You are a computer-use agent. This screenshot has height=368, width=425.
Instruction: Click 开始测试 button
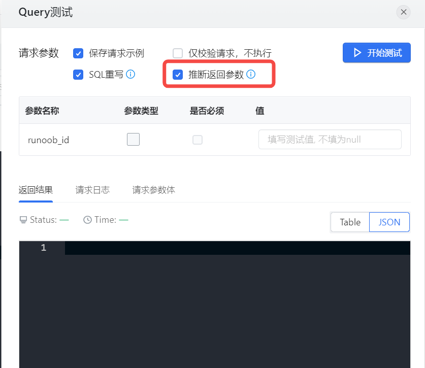click(x=376, y=53)
